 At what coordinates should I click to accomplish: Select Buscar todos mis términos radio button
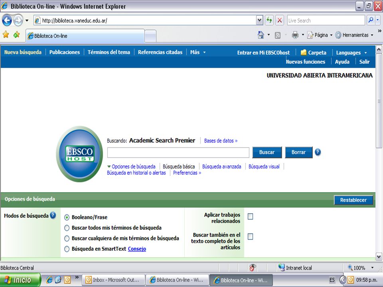tap(67, 228)
